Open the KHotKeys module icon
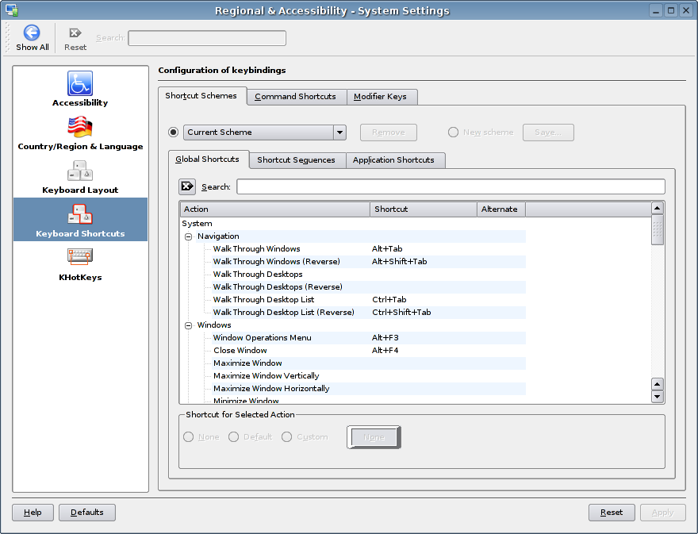This screenshot has width=698, height=534. click(x=80, y=256)
